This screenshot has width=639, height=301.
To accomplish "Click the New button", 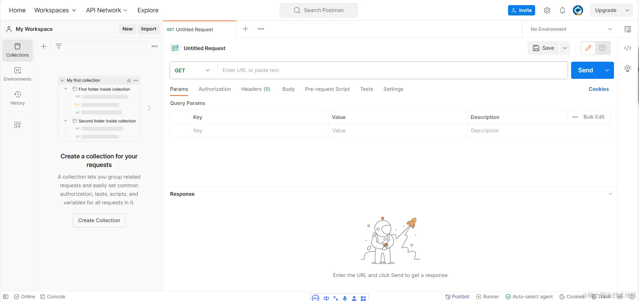I will coord(128,29).
